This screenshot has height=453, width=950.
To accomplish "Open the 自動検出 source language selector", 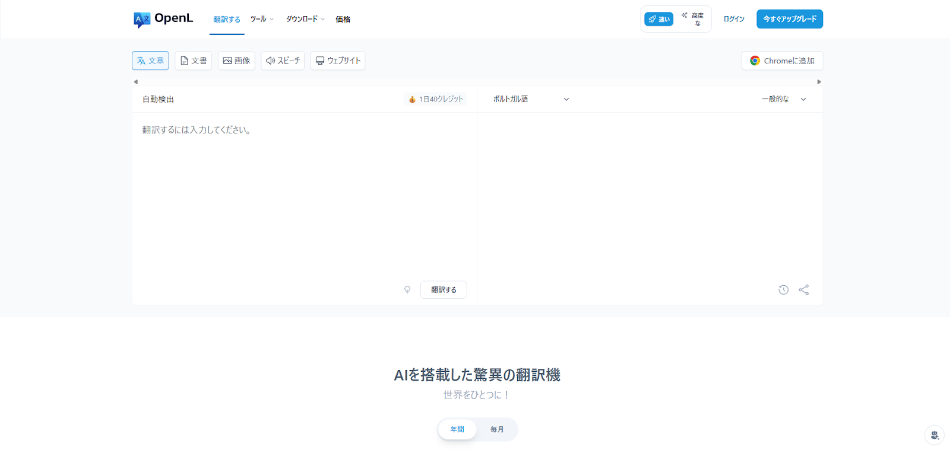I will 158,99.
